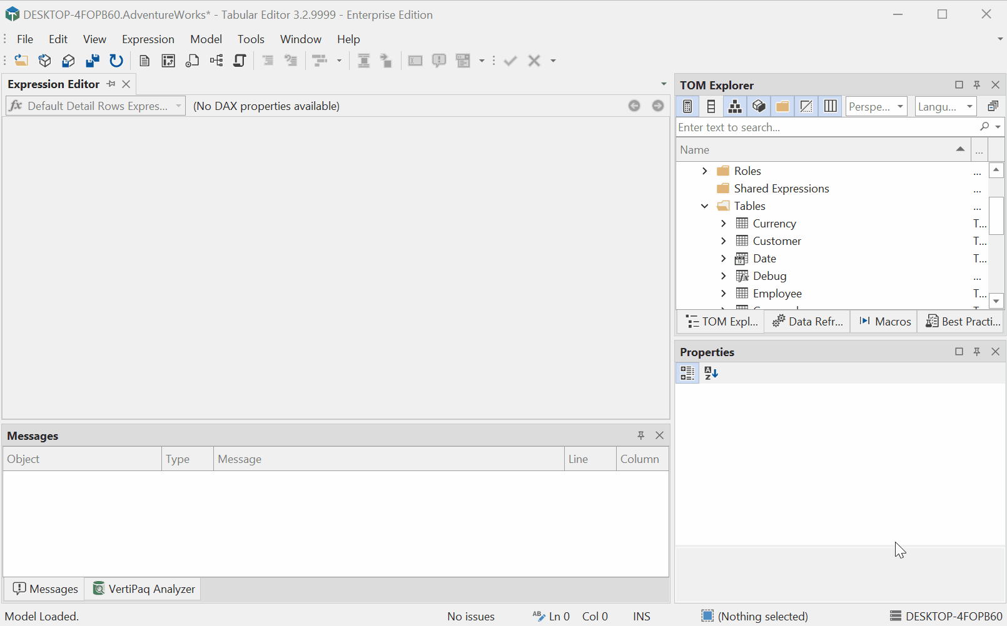This screenshot has height=626, width=1007.
Task: Click the search magnifier icon in TOM Explorer
Action: pos(984,127)
